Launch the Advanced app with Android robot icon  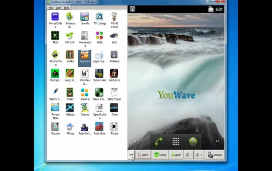click(x=70, y=16)
